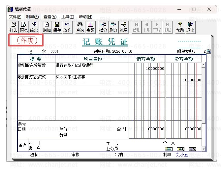Screen dimensions: 221x169
Task: Select first row summary 收到股东投资款
Action: tap(32, 65)
